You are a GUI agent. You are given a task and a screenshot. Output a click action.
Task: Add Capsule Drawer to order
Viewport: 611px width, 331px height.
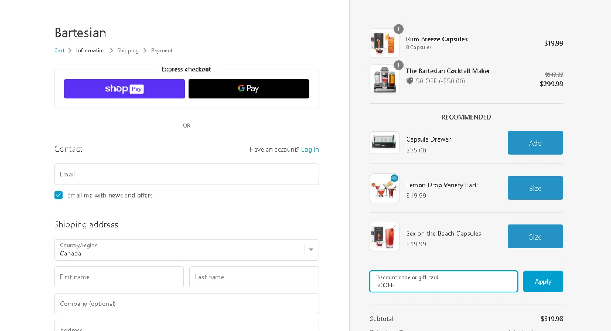(535, 143)
